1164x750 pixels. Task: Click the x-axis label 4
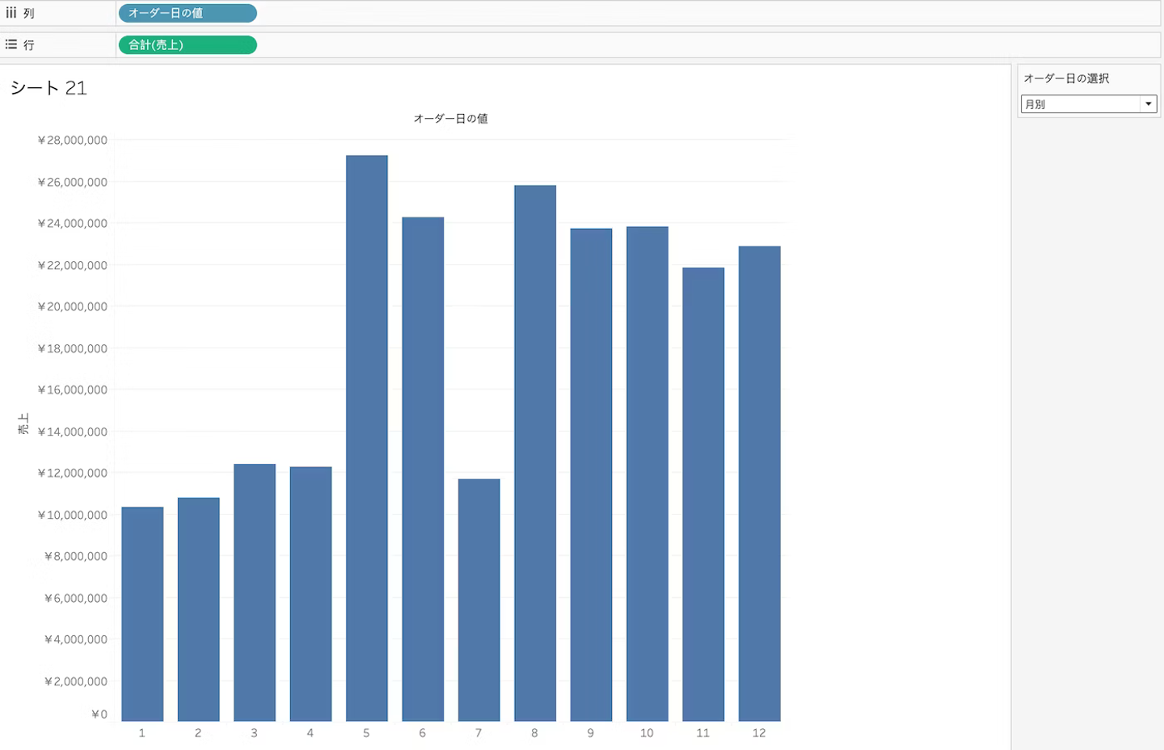point(310,733)
